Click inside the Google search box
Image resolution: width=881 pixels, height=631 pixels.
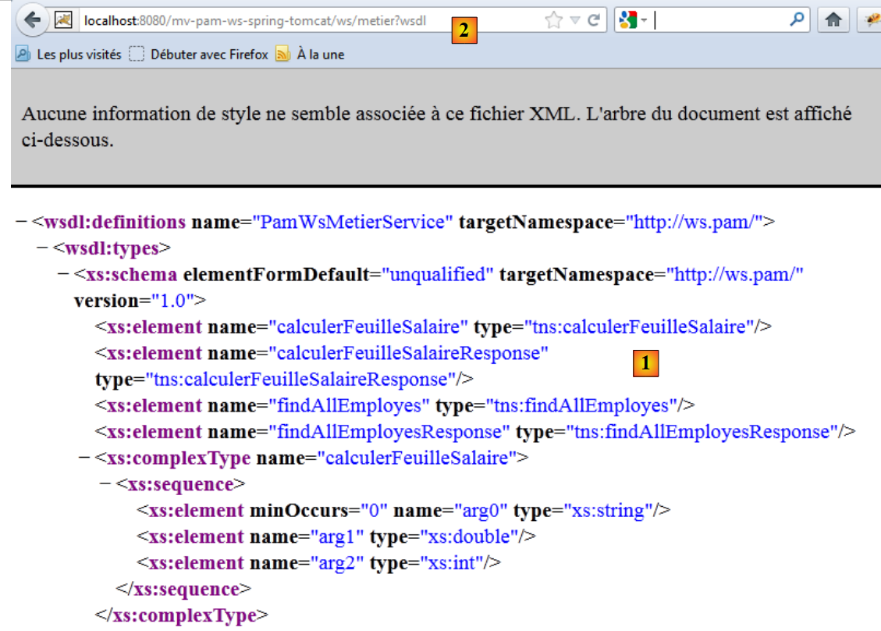[x=718, y=21]
